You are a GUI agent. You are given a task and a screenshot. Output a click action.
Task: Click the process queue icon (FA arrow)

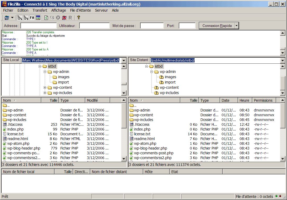click(x=52, y=18)
